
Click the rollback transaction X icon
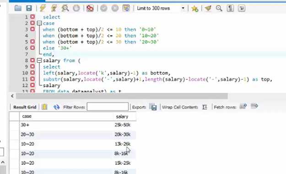[x=115, y=8]
